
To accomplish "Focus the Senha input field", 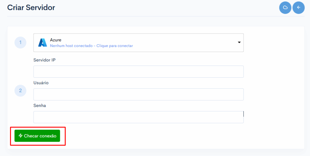I will (x=138, y=117).
